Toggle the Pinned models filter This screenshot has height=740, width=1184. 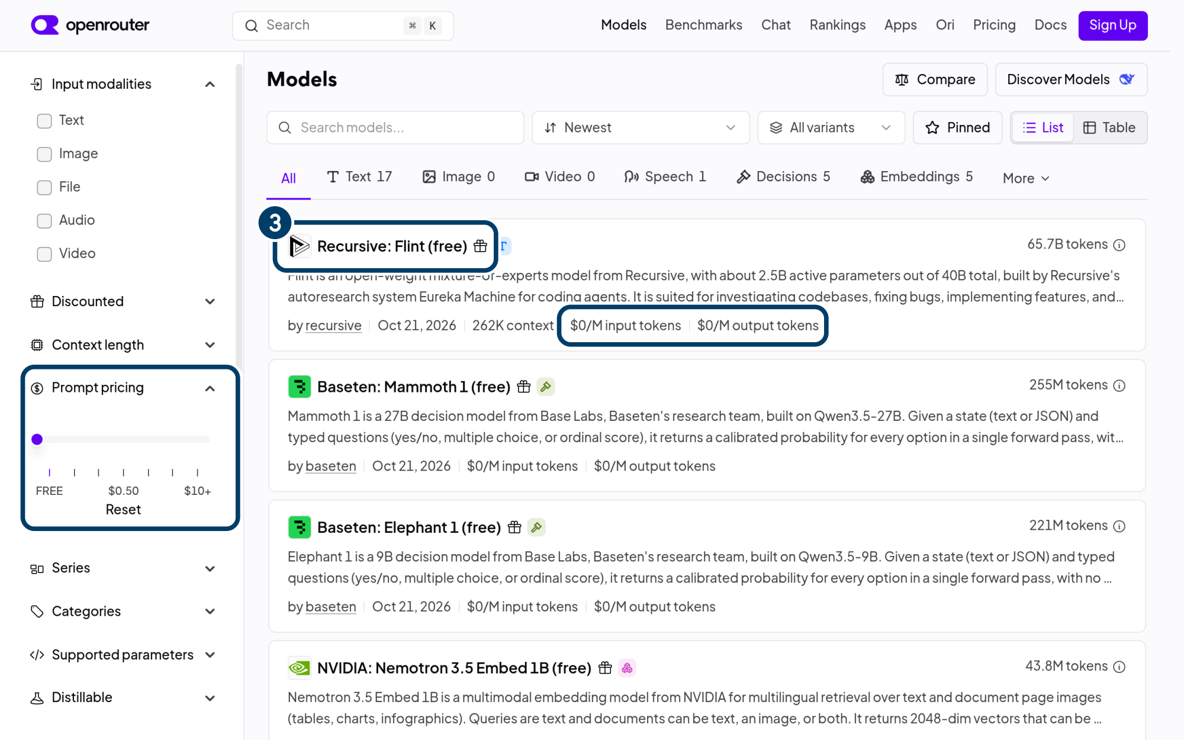957,128
